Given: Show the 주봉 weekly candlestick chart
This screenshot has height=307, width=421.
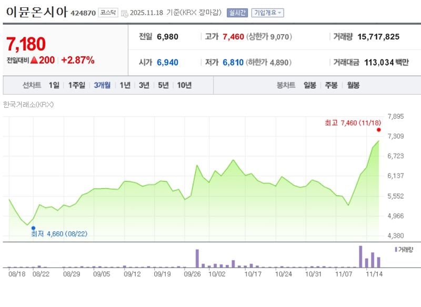Looking at the screenshot, I should coord(331,85).
